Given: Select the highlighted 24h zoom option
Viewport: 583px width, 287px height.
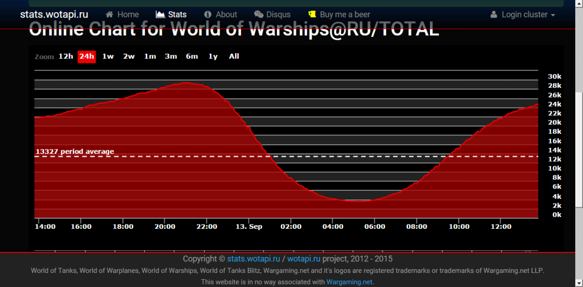Looking at the screenshot, I should (x=86, y=56).
